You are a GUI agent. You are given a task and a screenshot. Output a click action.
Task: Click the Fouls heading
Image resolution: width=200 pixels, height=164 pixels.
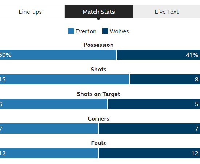pyautogui.click(x=99, y=143)
